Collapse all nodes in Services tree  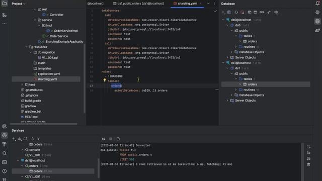[x=38, y=139]
